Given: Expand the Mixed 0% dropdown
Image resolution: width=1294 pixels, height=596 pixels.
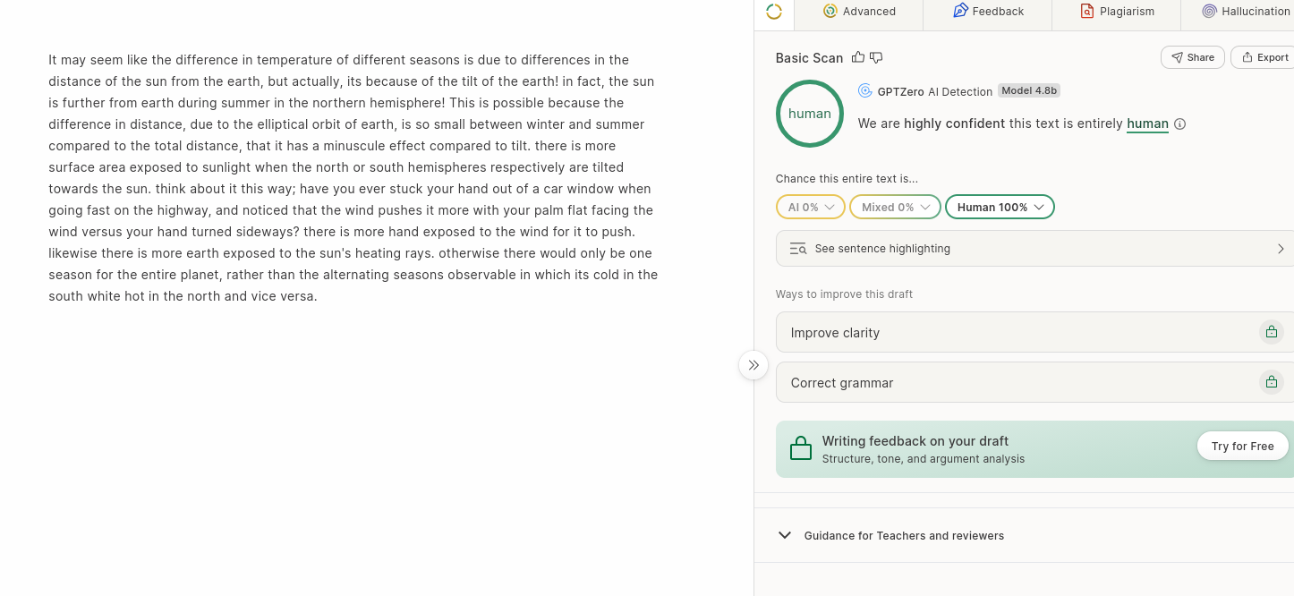Looking at the screenshot, I should [895, 207].
